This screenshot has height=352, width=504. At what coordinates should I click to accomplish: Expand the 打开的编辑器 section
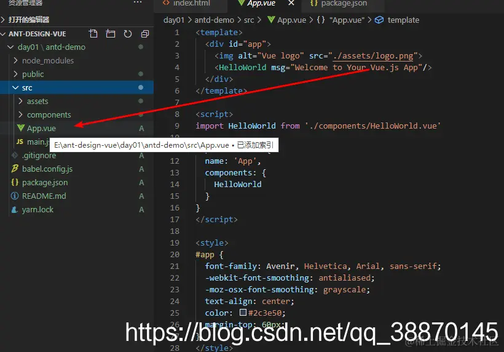tap(29, 20)
